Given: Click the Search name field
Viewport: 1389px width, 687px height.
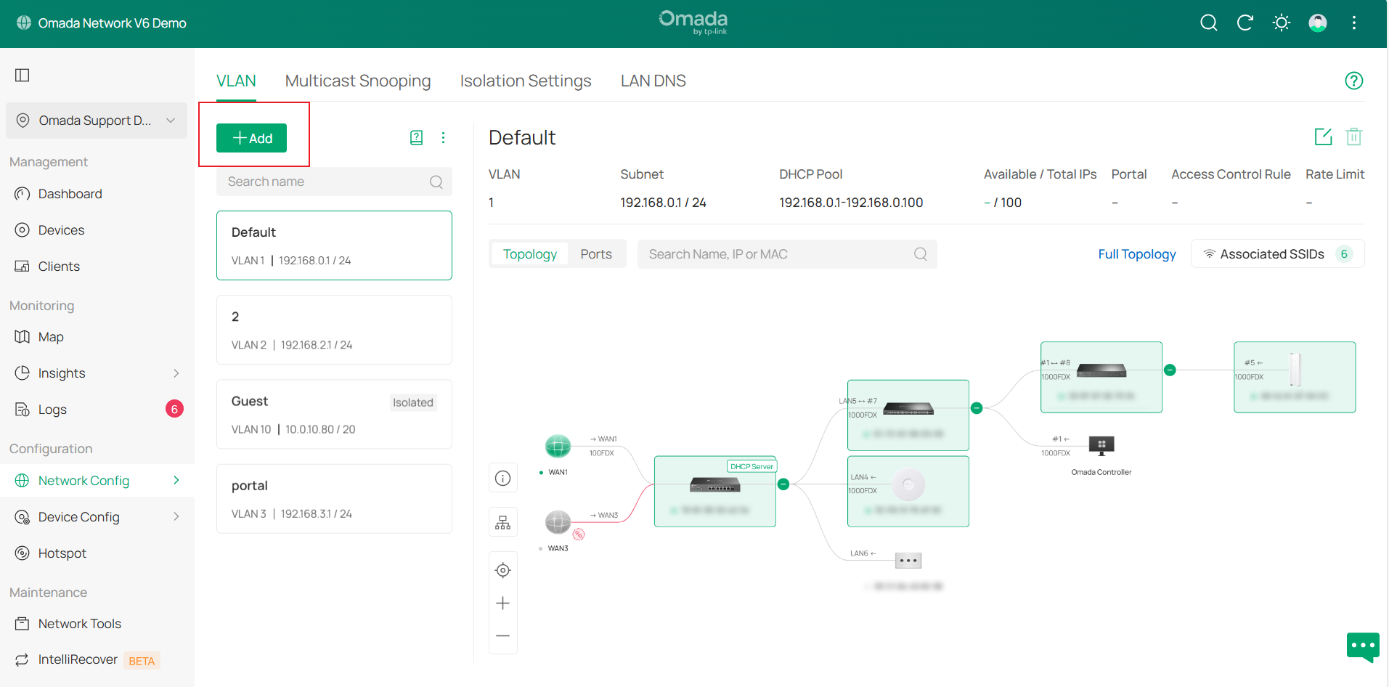Looking at the screenshot, I should pos(327,182).
